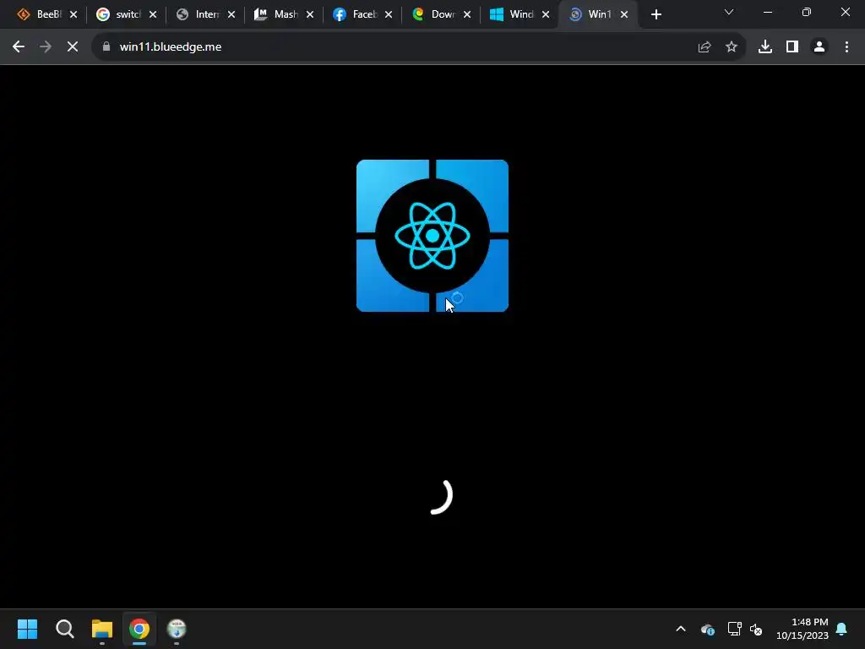The height and width of the screenshot is (649, 865).
Task: Close the Intern tab
Action: pyautogui.click(x=231, y=14)
